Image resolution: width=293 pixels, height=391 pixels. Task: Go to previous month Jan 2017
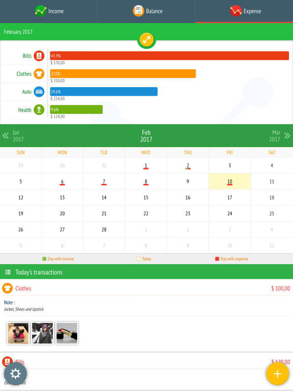click(x=13, y=136)
